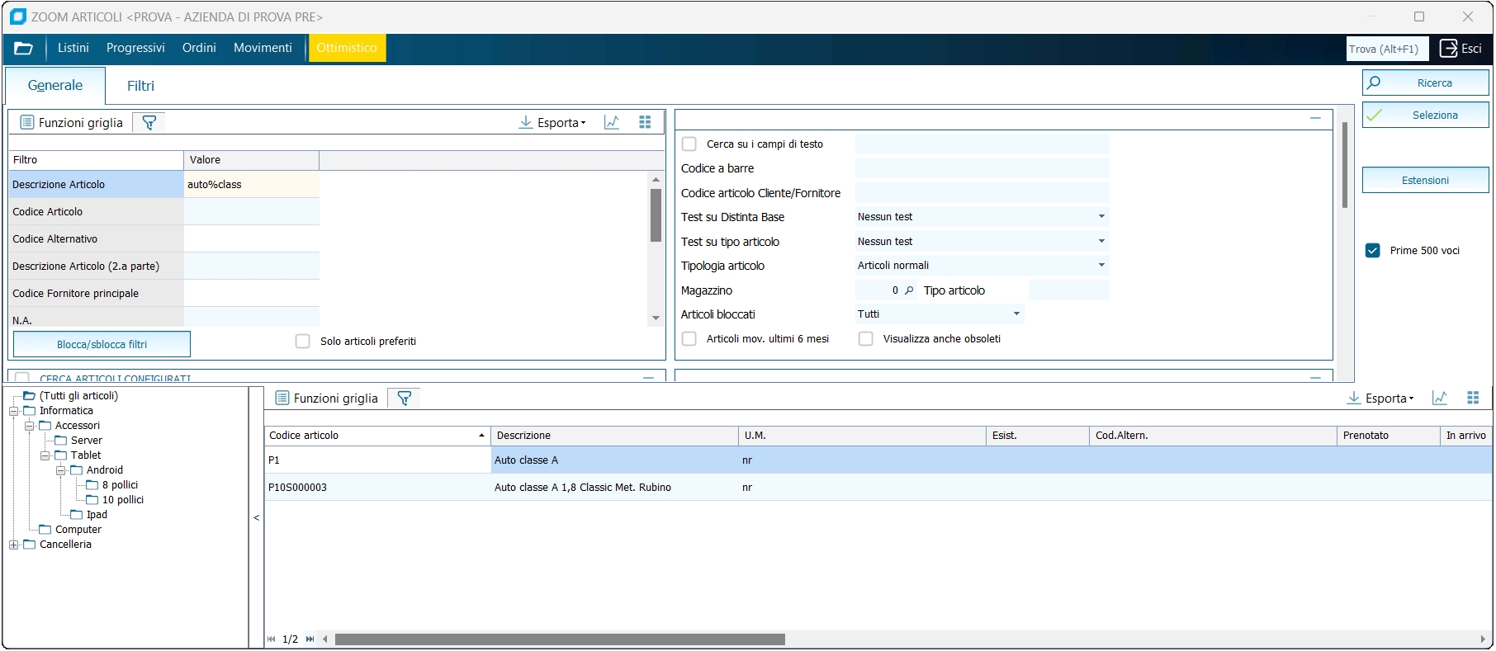The width and height of the screenshot is (1496, 651).
Task: Click Magazzino lookup magnifier icon
Action: (x=909, y=290)
